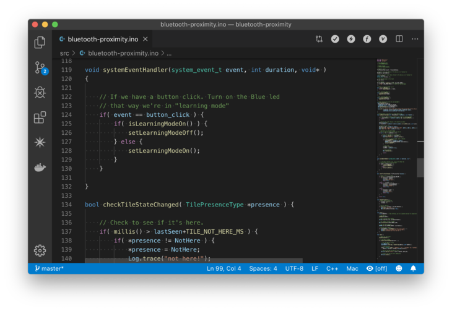The height and width of the screenshot is (311, 452).
Task: Click system_event_t type on line 119
Action: 197,70
